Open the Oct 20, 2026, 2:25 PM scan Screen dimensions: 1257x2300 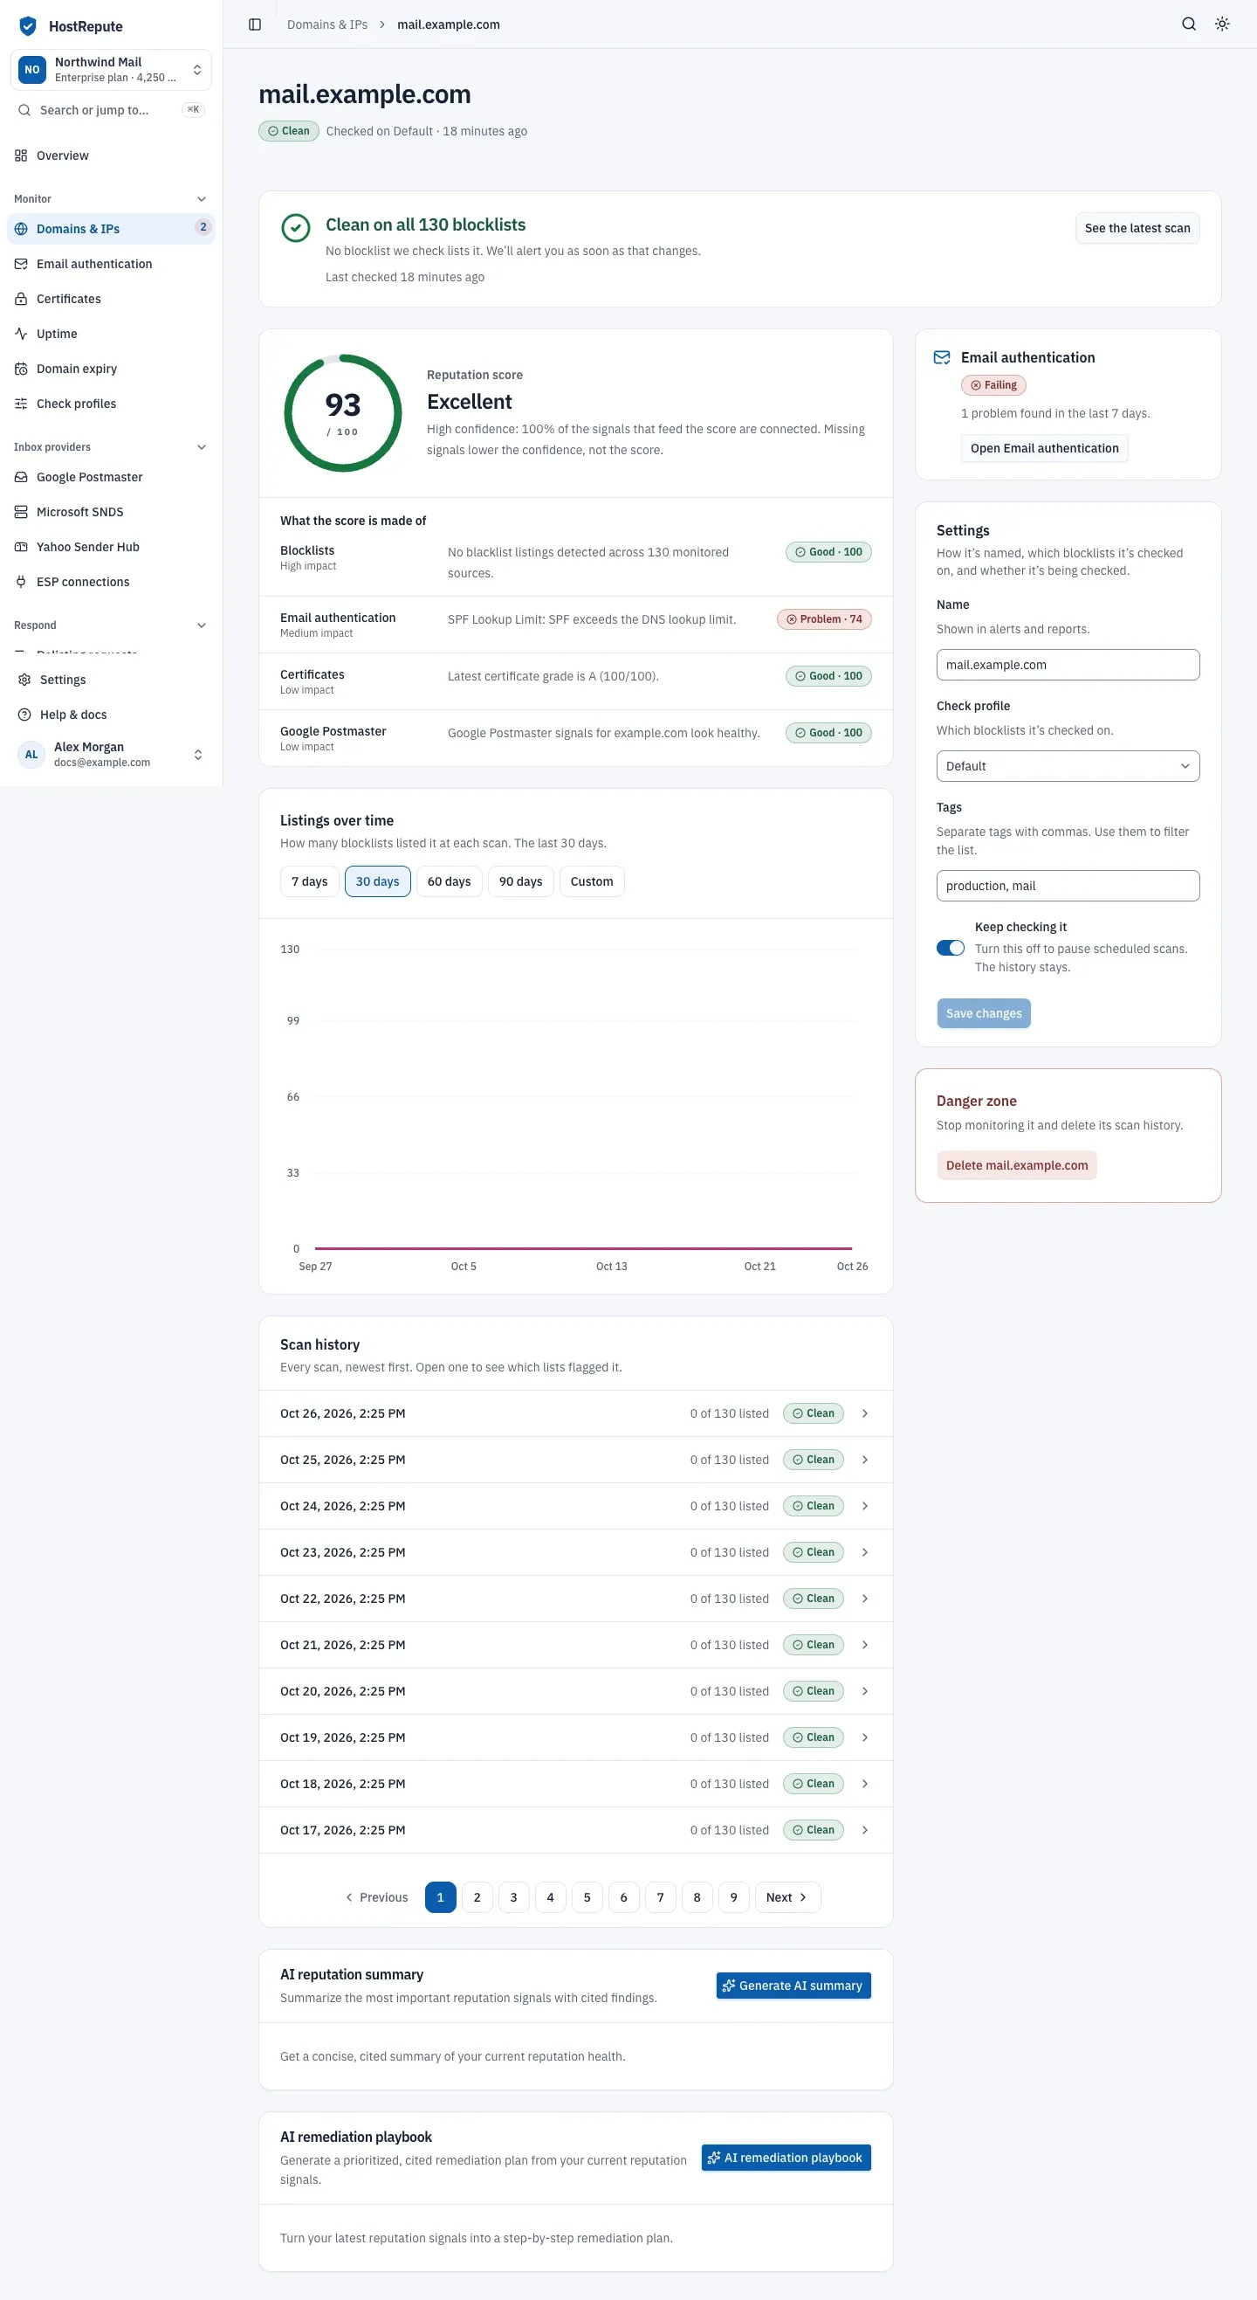click(x=575, y=1690)
